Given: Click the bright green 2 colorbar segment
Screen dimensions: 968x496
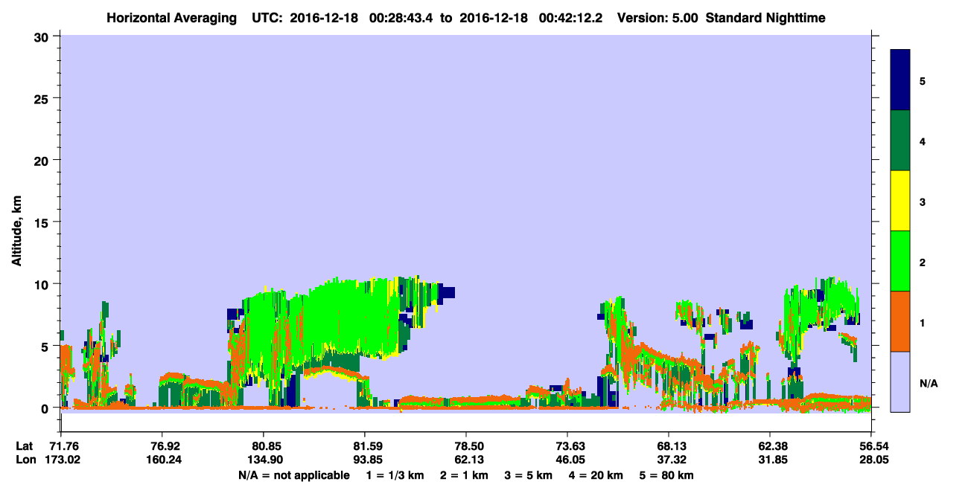Looking at the screenshot, I should [x=900, y=260].
